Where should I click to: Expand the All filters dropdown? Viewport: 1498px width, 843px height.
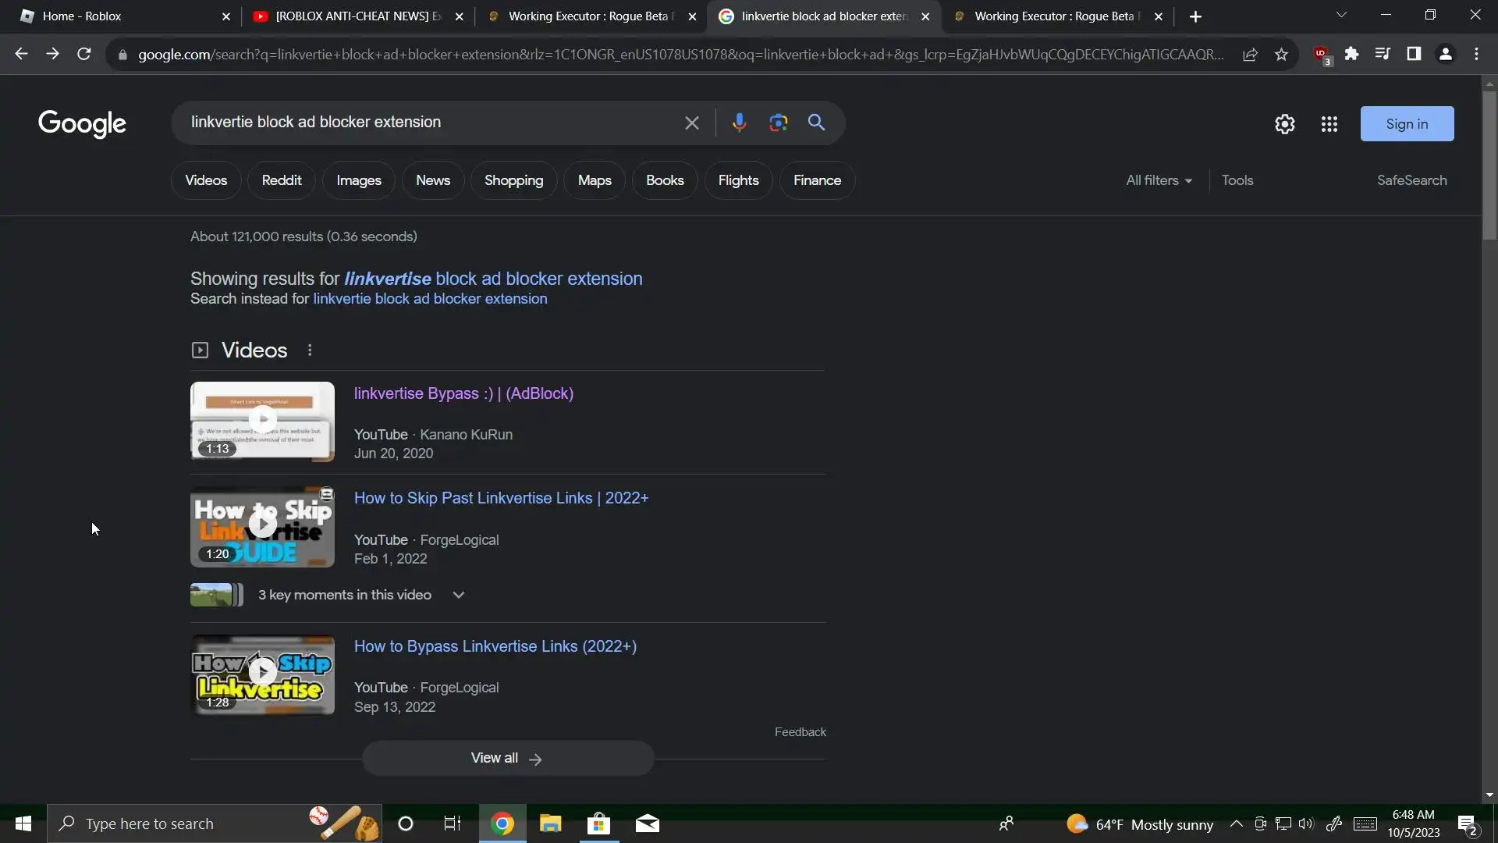pos(1159,180)
